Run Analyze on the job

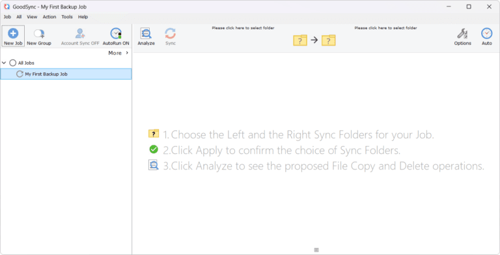pyautogui.click(x=146, y=37)
